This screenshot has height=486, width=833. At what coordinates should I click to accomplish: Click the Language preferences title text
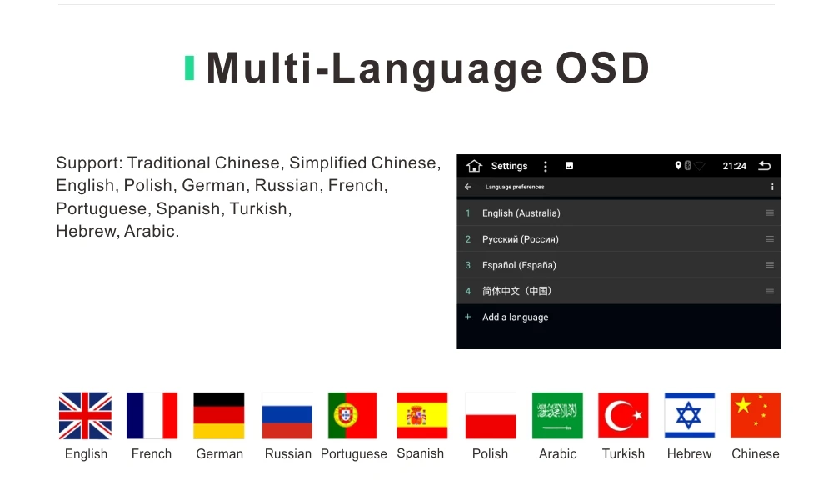pos(515,187)
